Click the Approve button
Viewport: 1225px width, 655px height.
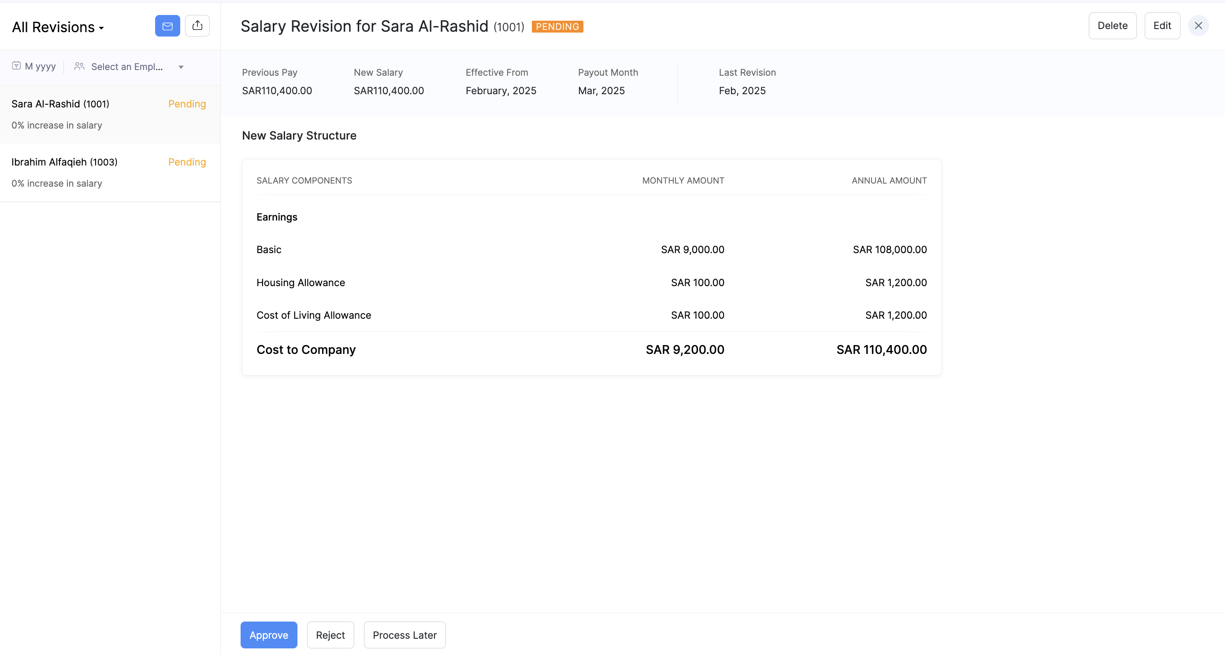point(269,635)
